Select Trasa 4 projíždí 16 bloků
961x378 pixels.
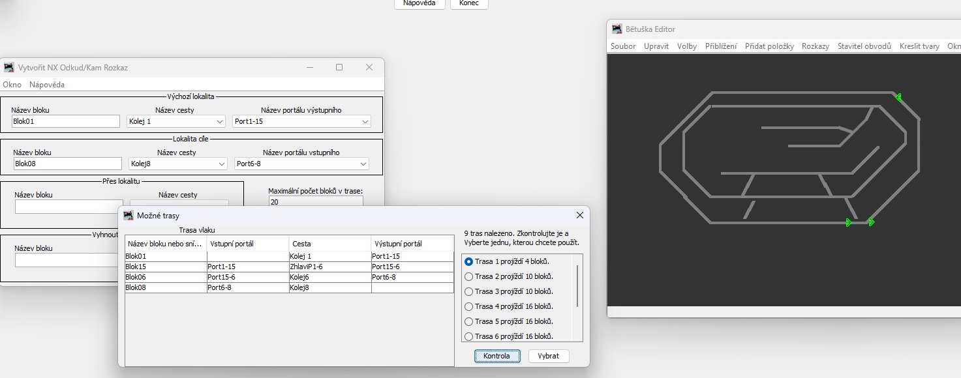click(468, 306)
